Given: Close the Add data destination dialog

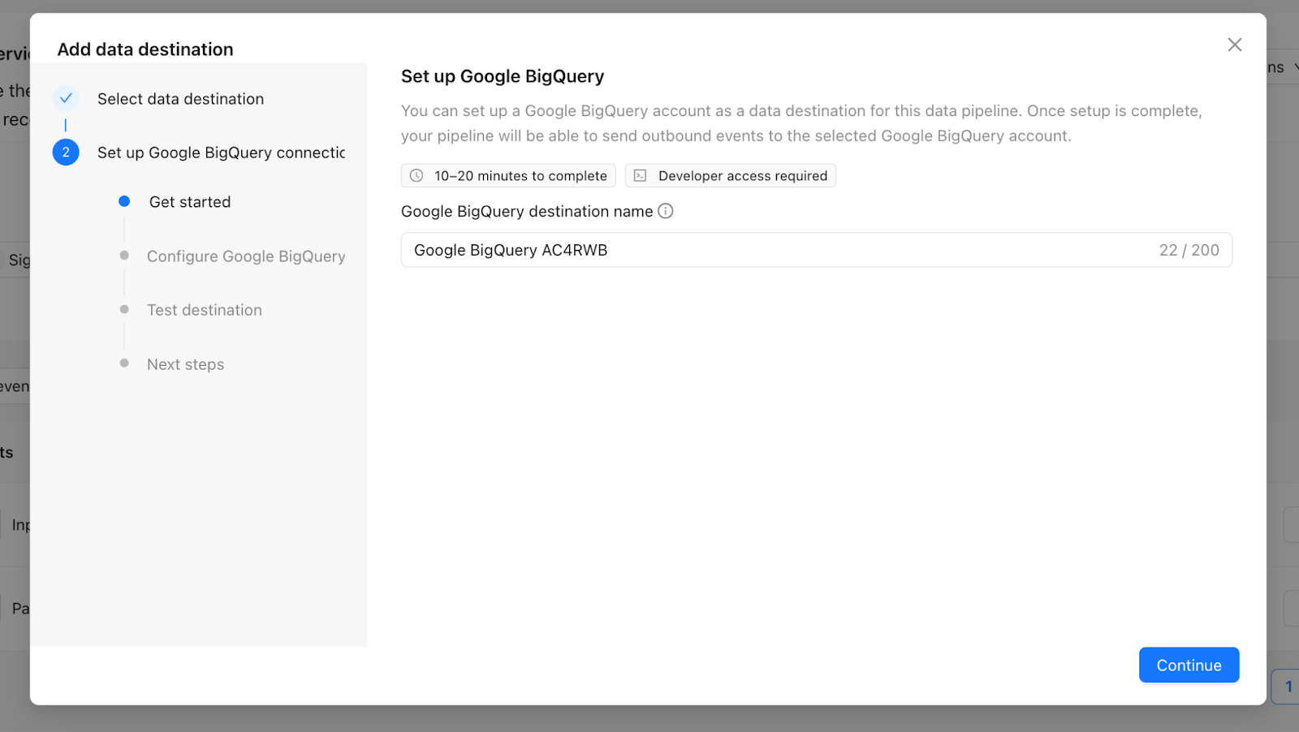Looking at the screenshot, I should click(x=1234, y=45).
